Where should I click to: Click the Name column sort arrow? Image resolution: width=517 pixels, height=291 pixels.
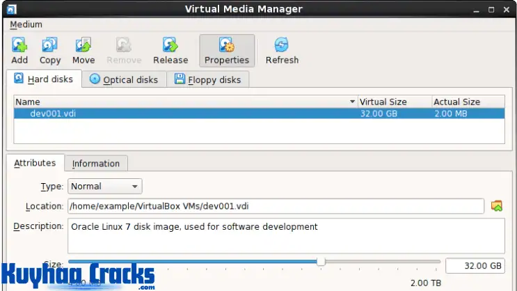[x=352, y=102]
